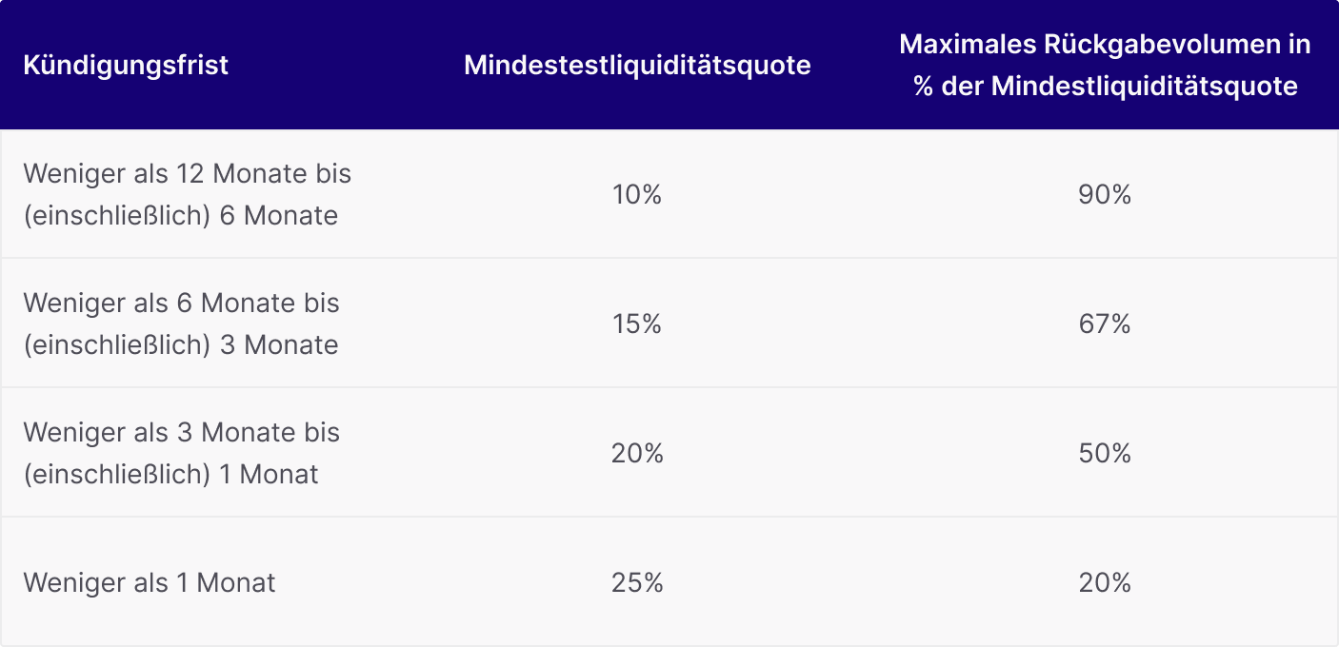The height and width of the screenshot is (647, 1339).
Task: Click '% der Mindestliquiditätsquote' header line
Action: pos(1106,87)
